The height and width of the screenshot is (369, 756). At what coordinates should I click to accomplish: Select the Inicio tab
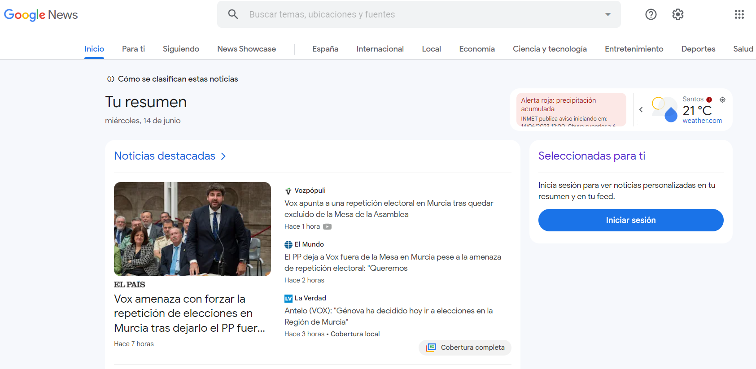[94, 49]
